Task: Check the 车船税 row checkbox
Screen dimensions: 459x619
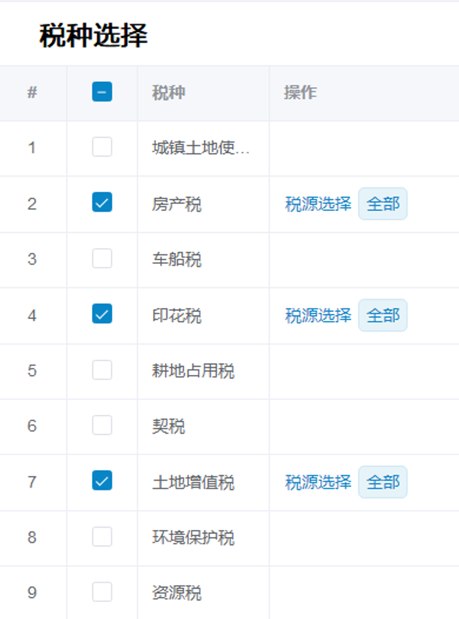Action: tap(102, 259)
